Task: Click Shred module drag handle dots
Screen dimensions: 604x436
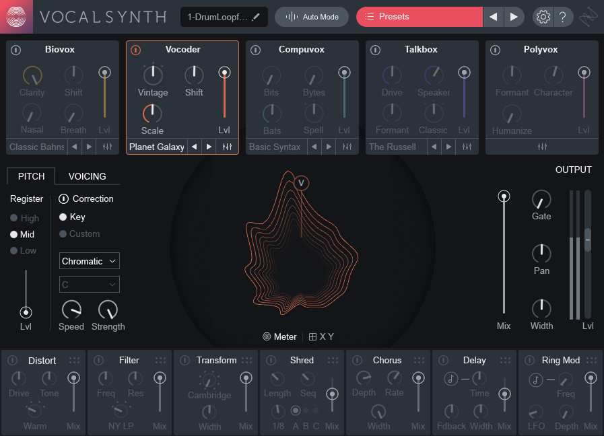Action: (333, 360)
